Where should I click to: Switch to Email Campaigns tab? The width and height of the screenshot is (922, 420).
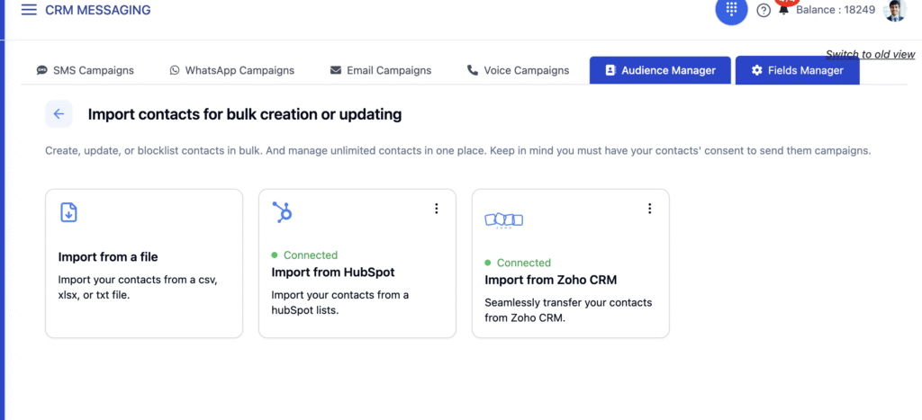381,70
